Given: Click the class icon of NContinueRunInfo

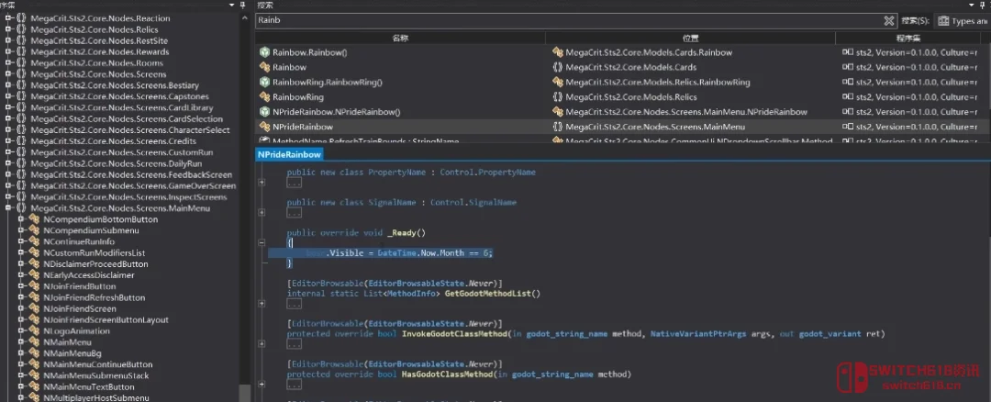Looking at the screenshot, I should point(34,241).
